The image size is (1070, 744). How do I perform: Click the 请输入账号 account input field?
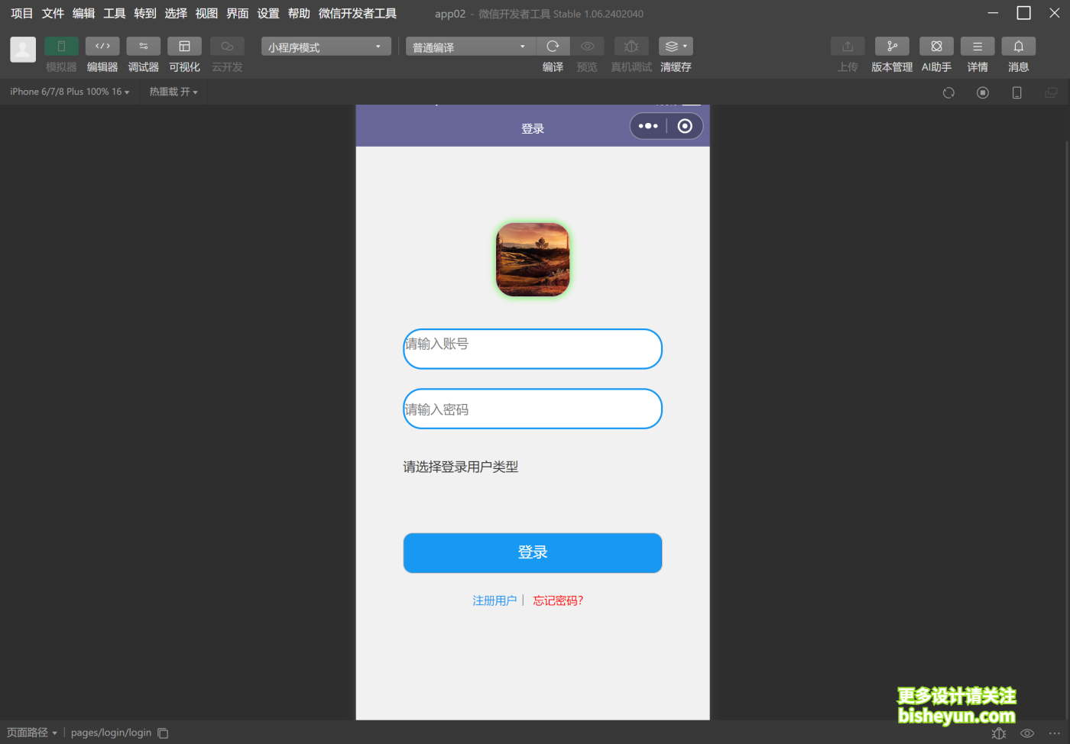533,348
